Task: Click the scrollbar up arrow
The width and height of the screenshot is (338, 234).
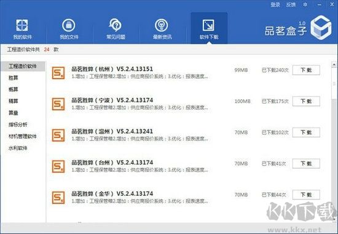Action: coord(334,65)
